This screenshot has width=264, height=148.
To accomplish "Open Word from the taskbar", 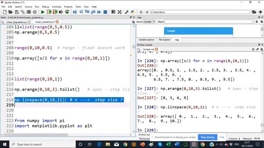I will pos(177,144).
